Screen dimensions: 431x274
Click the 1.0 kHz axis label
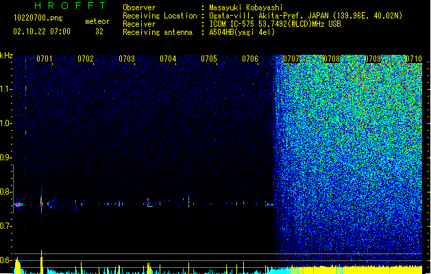click(x=5, y=123)
